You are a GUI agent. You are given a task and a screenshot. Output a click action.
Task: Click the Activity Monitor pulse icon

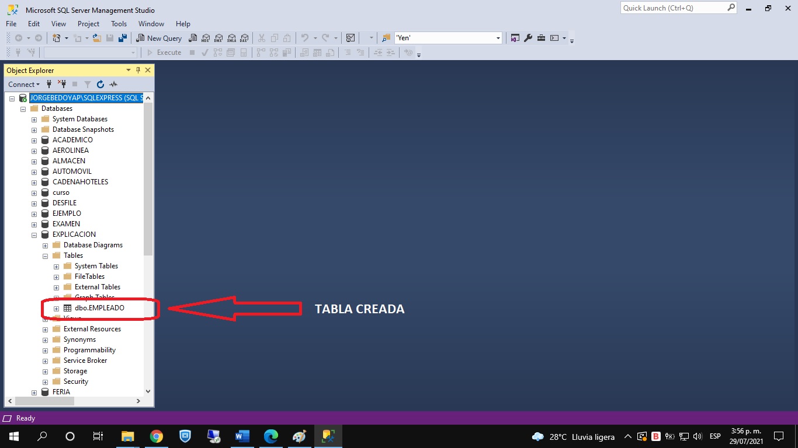(x=114, y=84)
